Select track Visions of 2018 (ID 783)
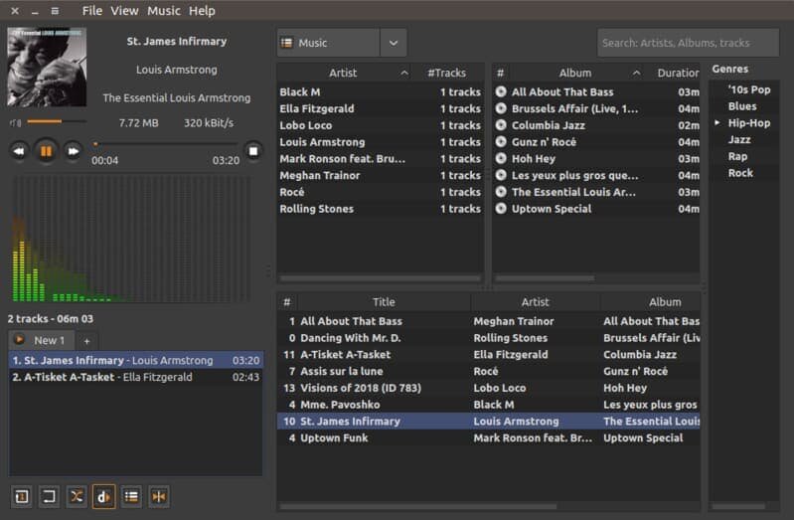The height and width of the screenshot is (520, 794). 489,388
